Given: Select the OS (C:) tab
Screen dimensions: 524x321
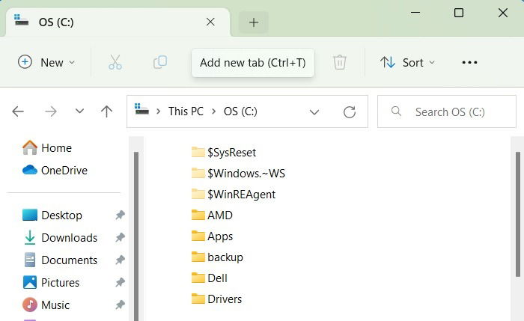Looking at the screenshot, I should [x=118, y=22].
